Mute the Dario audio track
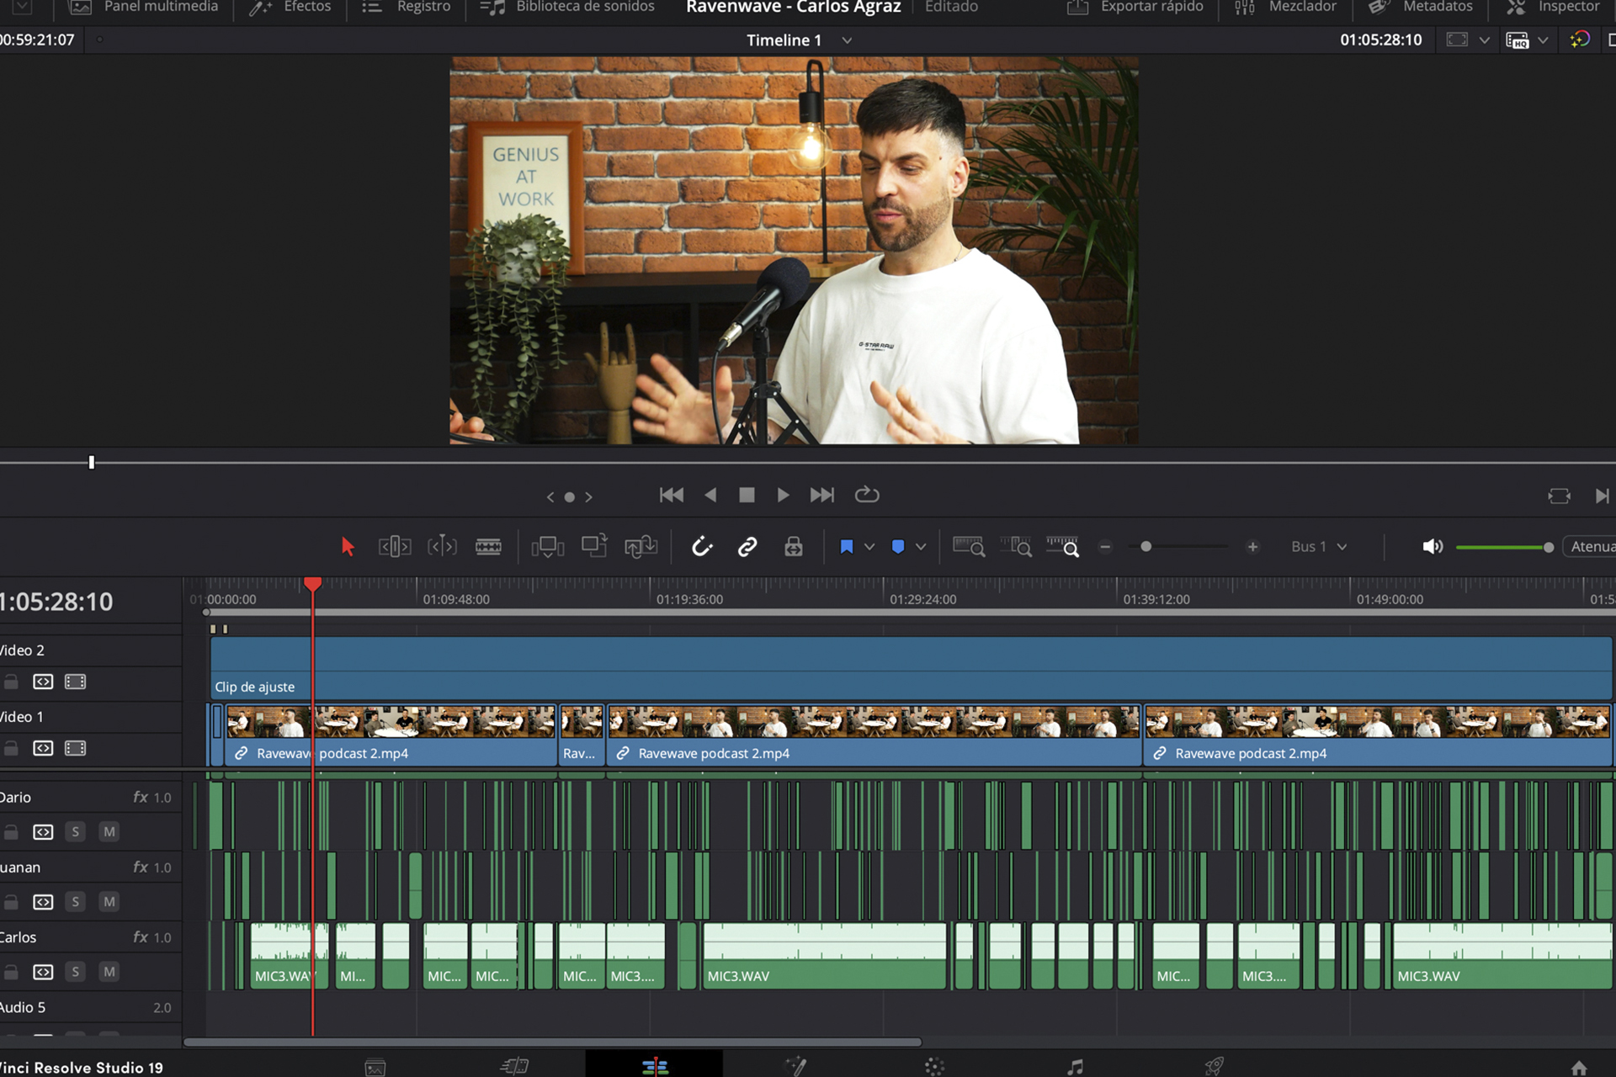Screen dimensions: 1616x1077 tap(109, 832)
